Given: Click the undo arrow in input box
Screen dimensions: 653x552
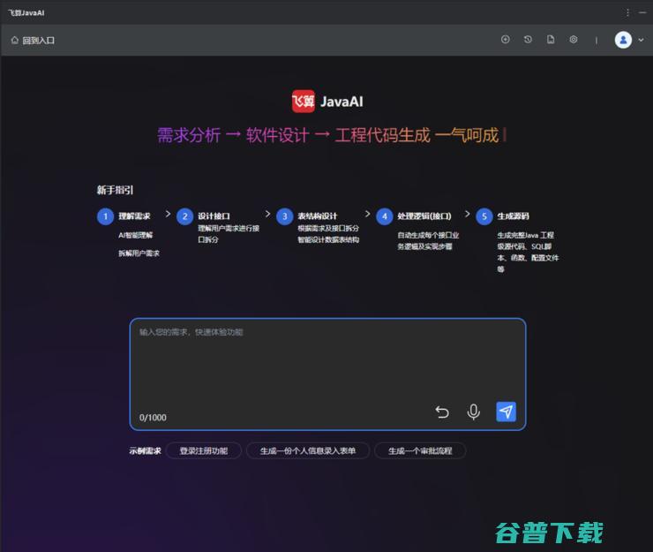Looking at the screenshot, I should (442, 412).
